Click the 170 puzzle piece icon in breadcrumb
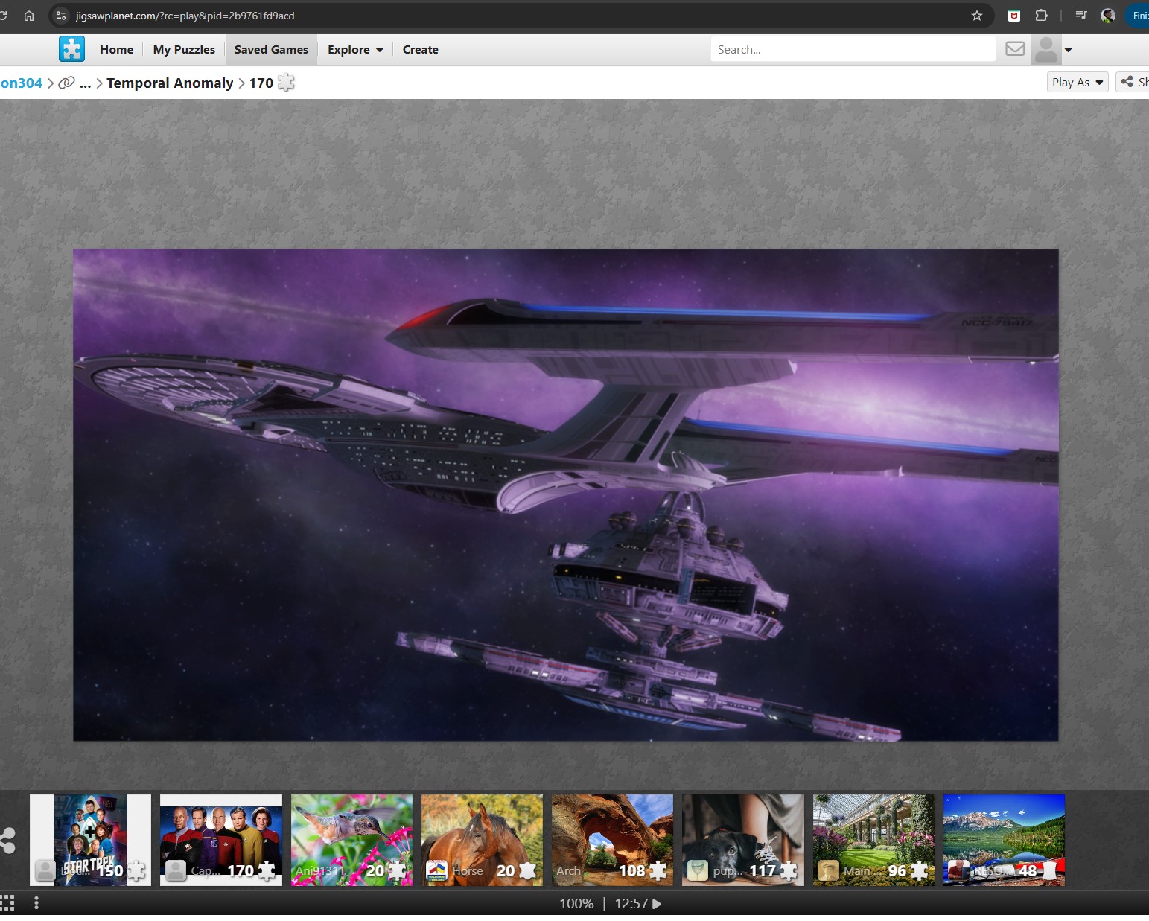This screenshot has width=1149, height=921. [286, 83]
